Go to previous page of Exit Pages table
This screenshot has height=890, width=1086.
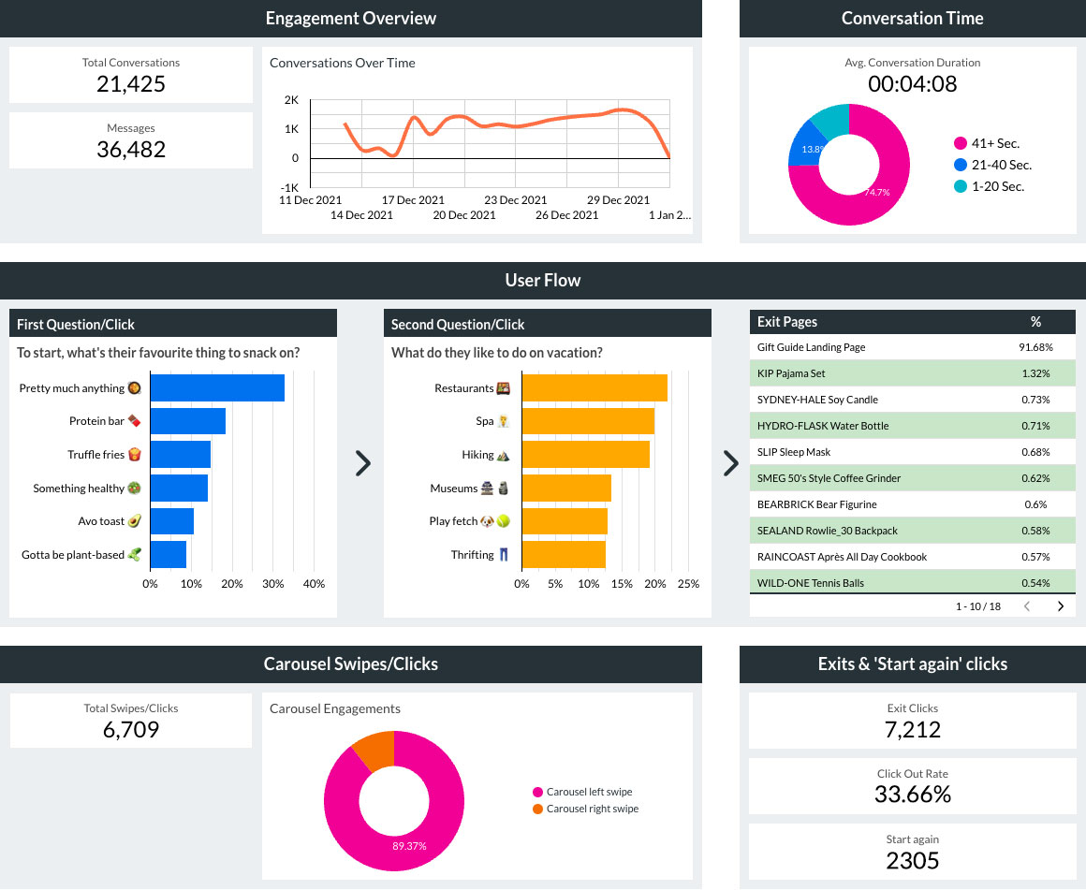[x=1027, y=606]
